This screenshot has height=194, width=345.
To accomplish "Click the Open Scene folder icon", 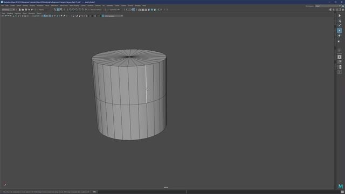I will pyautogui.click(x=23, y=10).
